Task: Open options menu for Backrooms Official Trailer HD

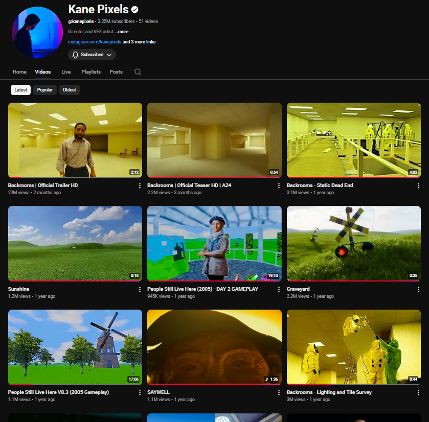Action: [140, 186]
